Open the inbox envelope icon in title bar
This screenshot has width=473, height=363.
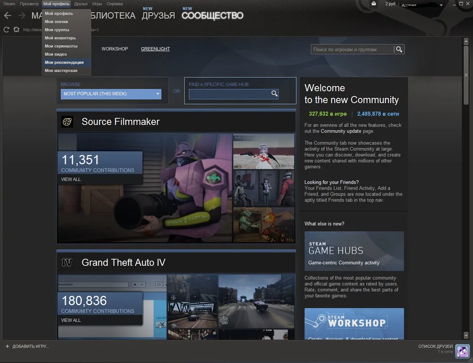point(374,4)
